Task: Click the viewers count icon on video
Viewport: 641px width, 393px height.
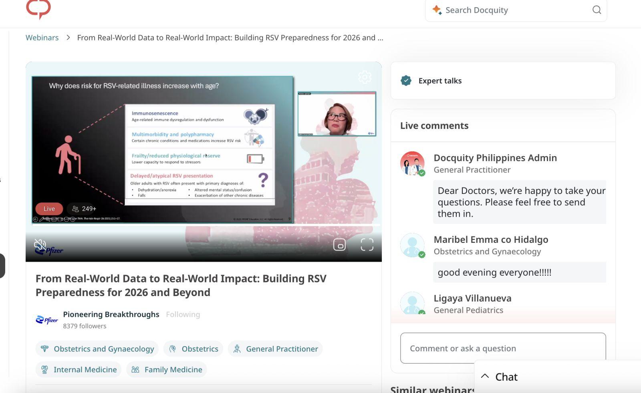Action: click(75, 209)
